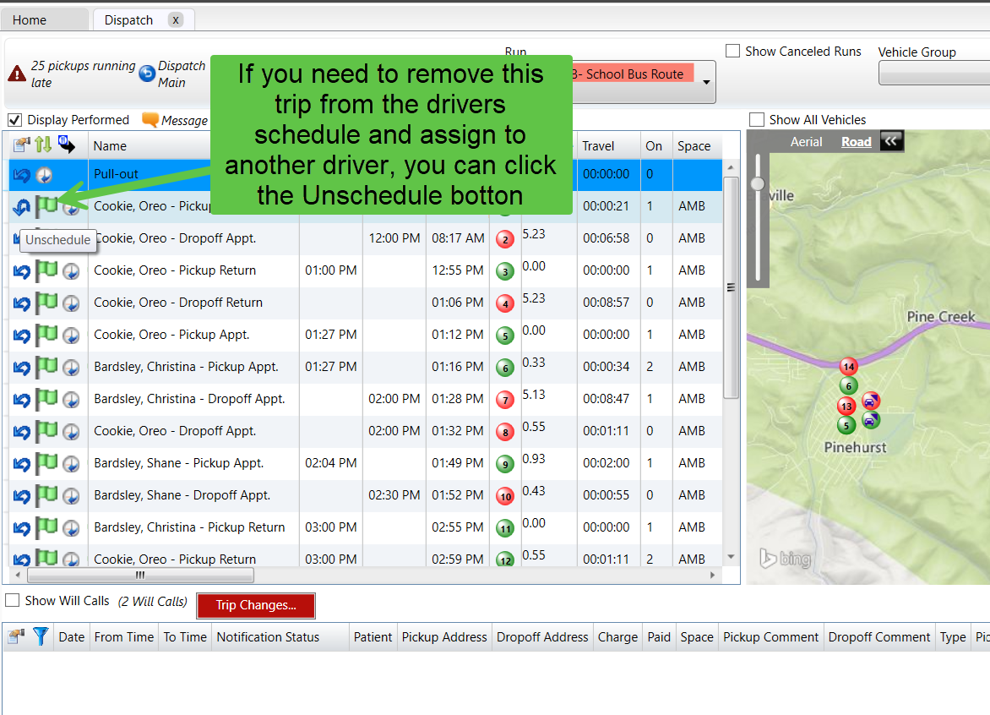Open the Vehicle Group combo box
990x715 pixels.
point(934,74)
